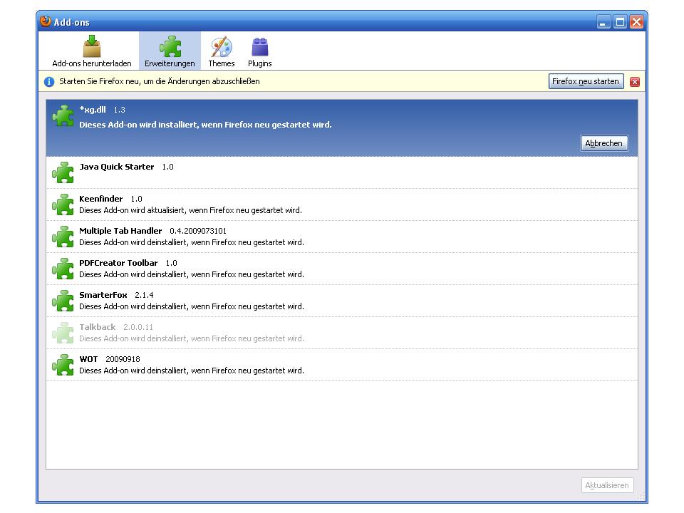Click the Firefox neu starten button
The width and height of the screenshot is (684, 513).
586,81
